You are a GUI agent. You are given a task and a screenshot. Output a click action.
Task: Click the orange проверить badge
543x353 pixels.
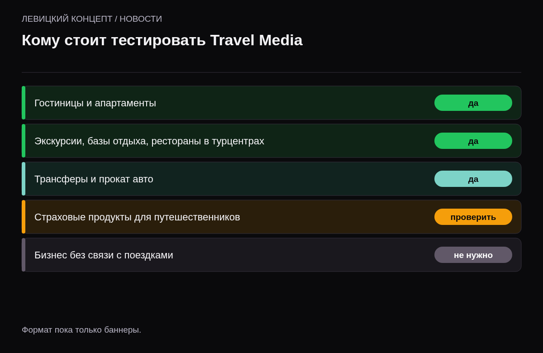click(x=473, y=217)
